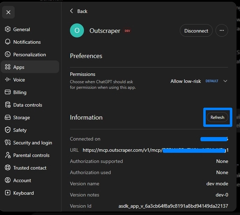The width and height of the screenshot is (240, 215).
Task: Open Keyboard label
Action: 23,193
